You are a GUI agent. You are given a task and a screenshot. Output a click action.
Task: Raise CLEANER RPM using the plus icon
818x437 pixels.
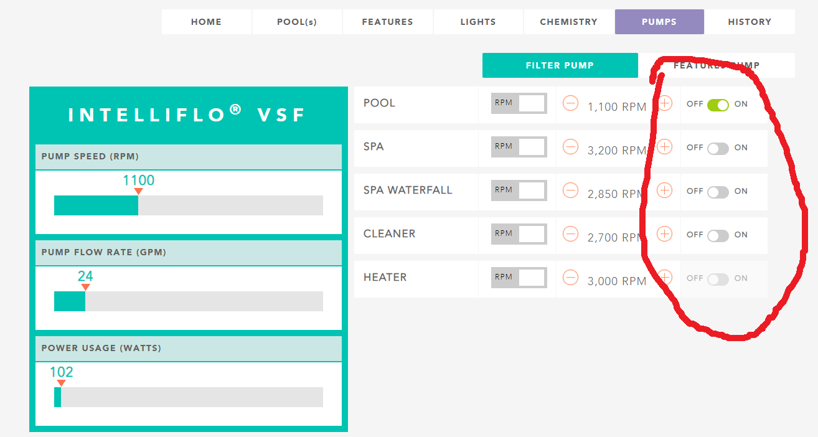[x=665, y=234]
